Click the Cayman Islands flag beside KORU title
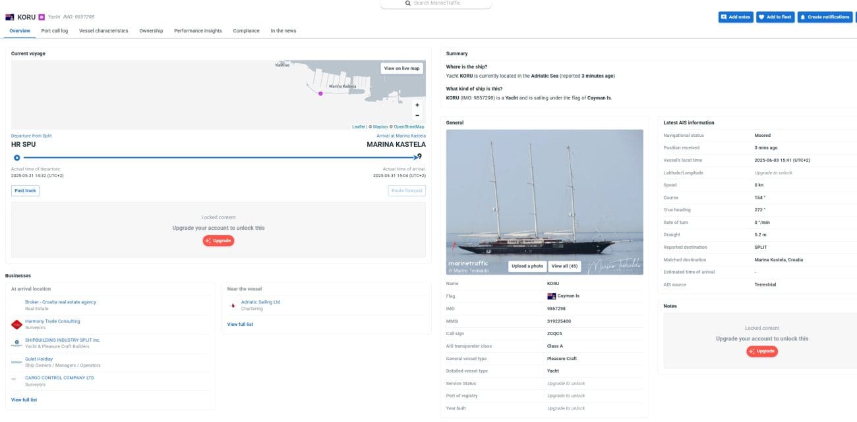This screenshot has width=857, height=422. coord(10,16)
